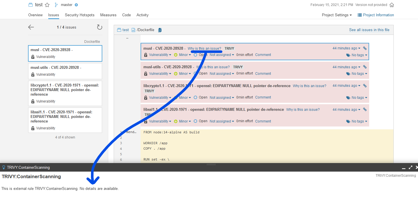418x215 pixels.
Task: Click the file icon after /Dockerfile
Action: [160, 30]
